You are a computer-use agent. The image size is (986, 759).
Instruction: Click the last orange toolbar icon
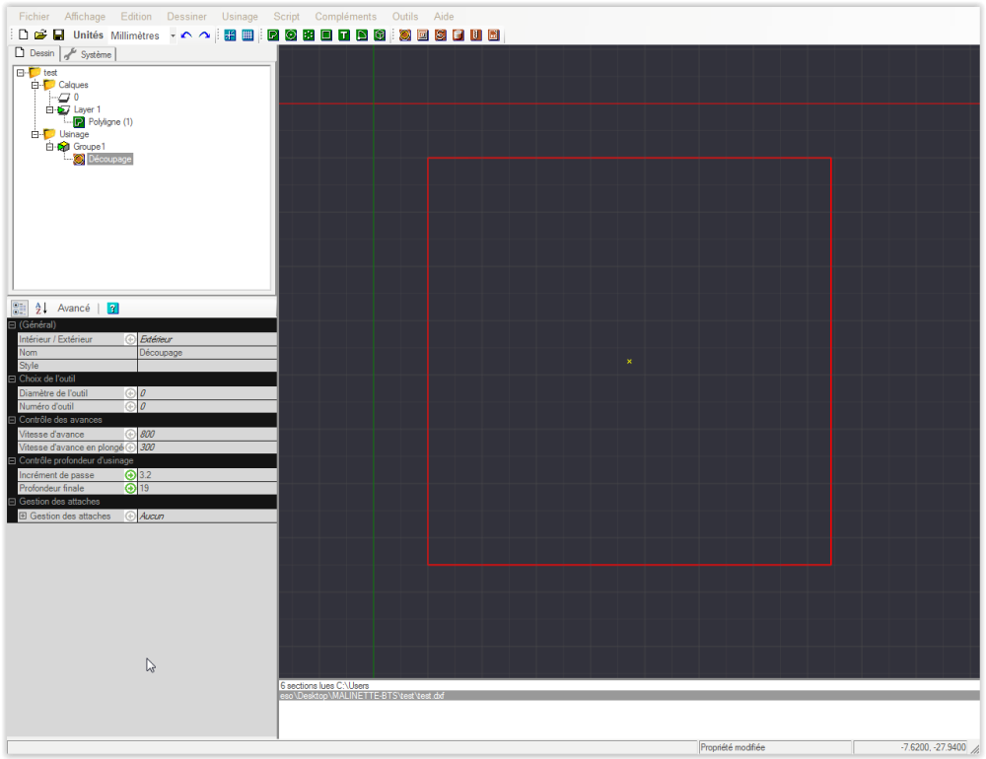[x=494, y=35]
